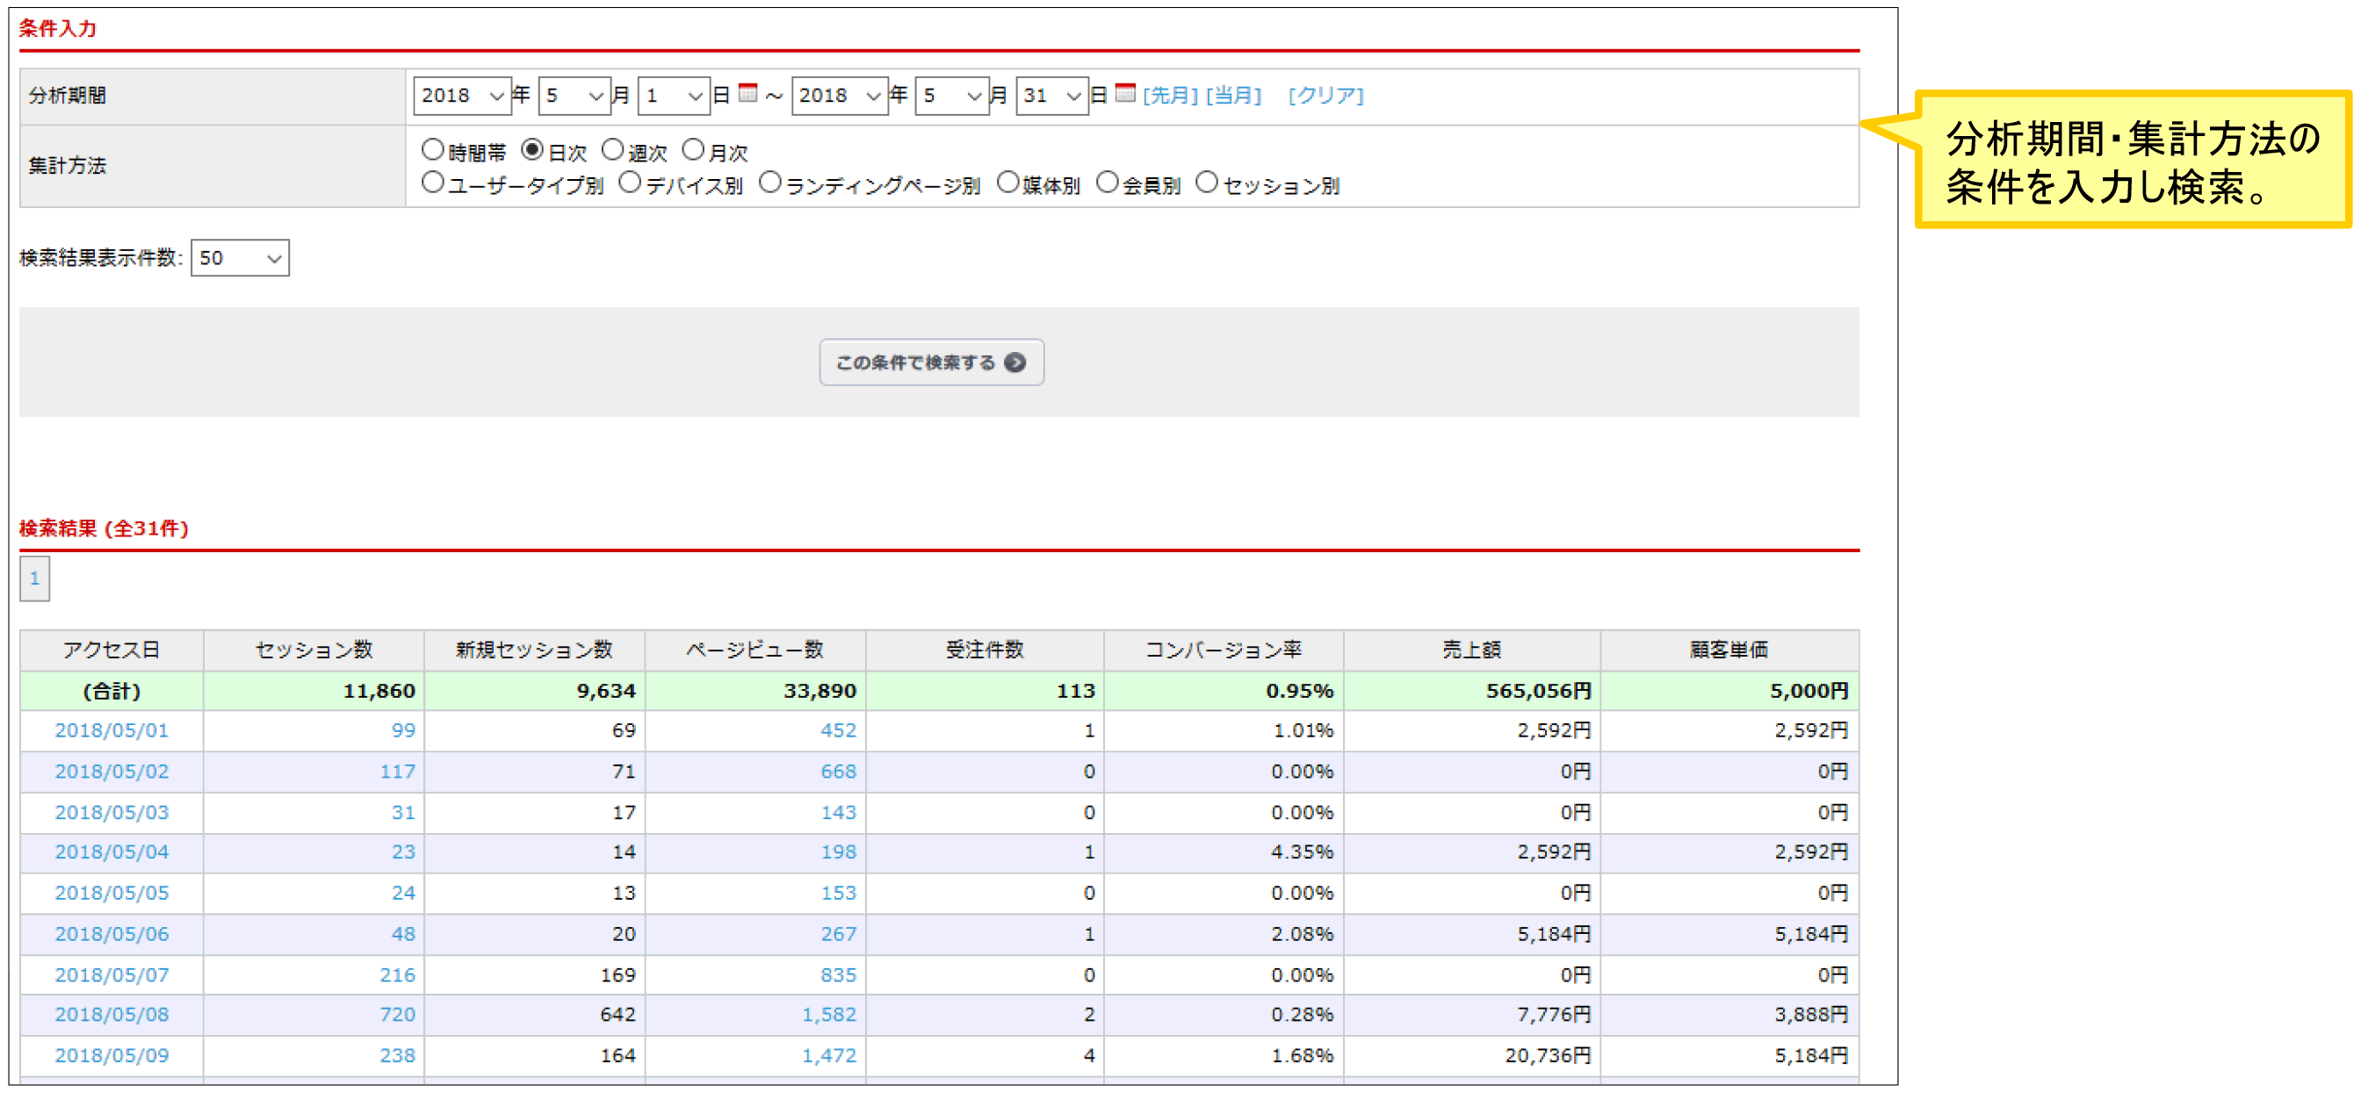Open 検索結果表示件数 dropdown

(240, 258)
